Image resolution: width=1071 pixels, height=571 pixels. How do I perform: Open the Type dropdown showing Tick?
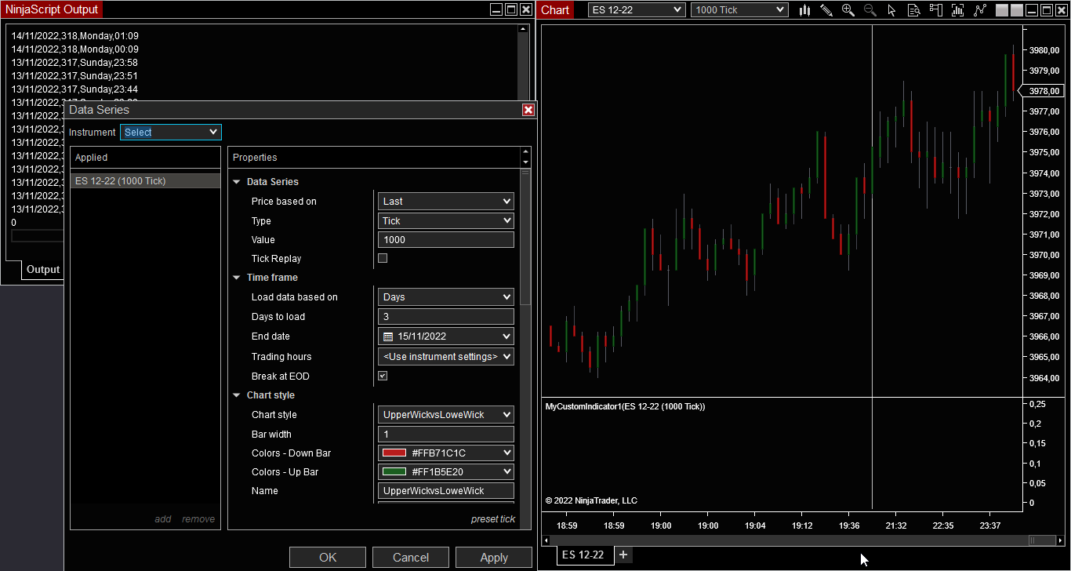(446, 221)
